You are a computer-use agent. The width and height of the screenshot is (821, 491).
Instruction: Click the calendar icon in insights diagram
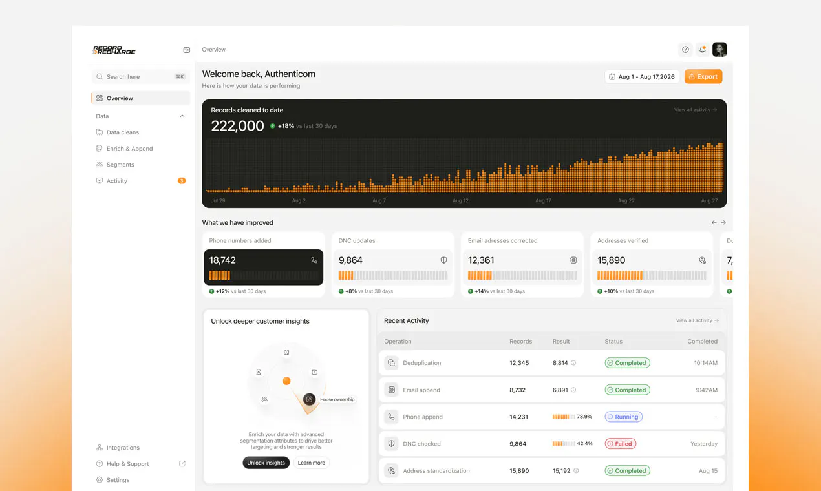coord(315,372)
